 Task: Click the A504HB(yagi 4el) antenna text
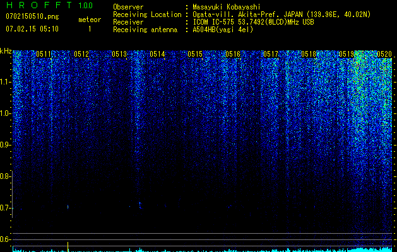point(223,30)
